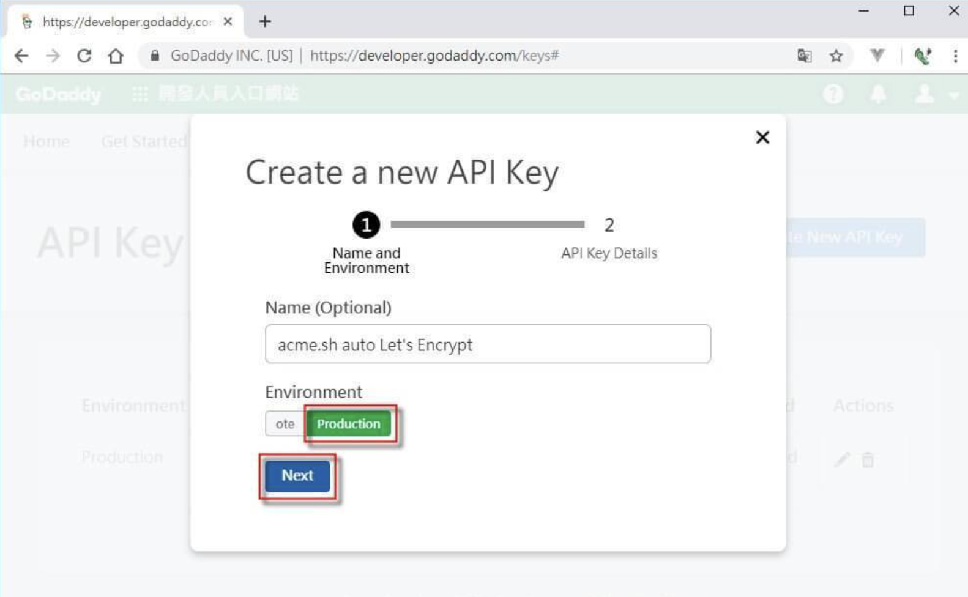968x597 pixels.
Task: Click the 'Create a new API Key' heading
Action: pyautogui.click(x=402, y=172)
